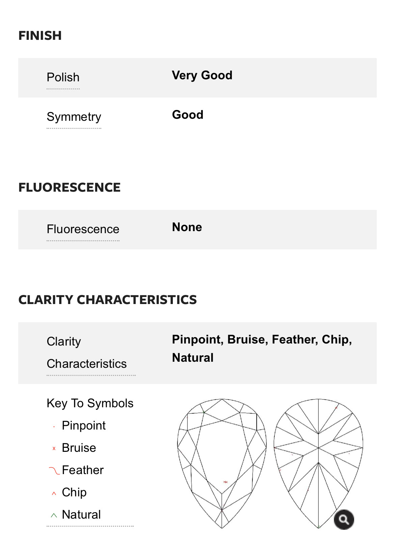This screenshot has width=395, height=549.
Task: Click the red Feather curve symbol
Action: click(x=54, y=470)
